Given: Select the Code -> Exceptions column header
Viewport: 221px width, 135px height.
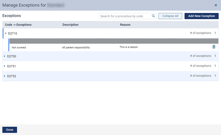Looking at the screenshot, I should point(18,25).
